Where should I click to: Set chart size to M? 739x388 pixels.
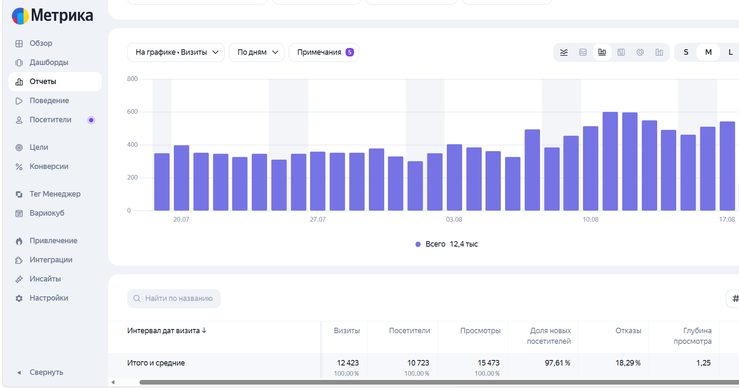pyautogui.click(x=708, y=52)
